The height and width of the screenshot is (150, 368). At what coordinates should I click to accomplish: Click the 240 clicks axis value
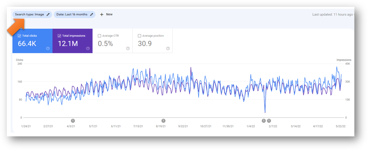tap(20, 64)
